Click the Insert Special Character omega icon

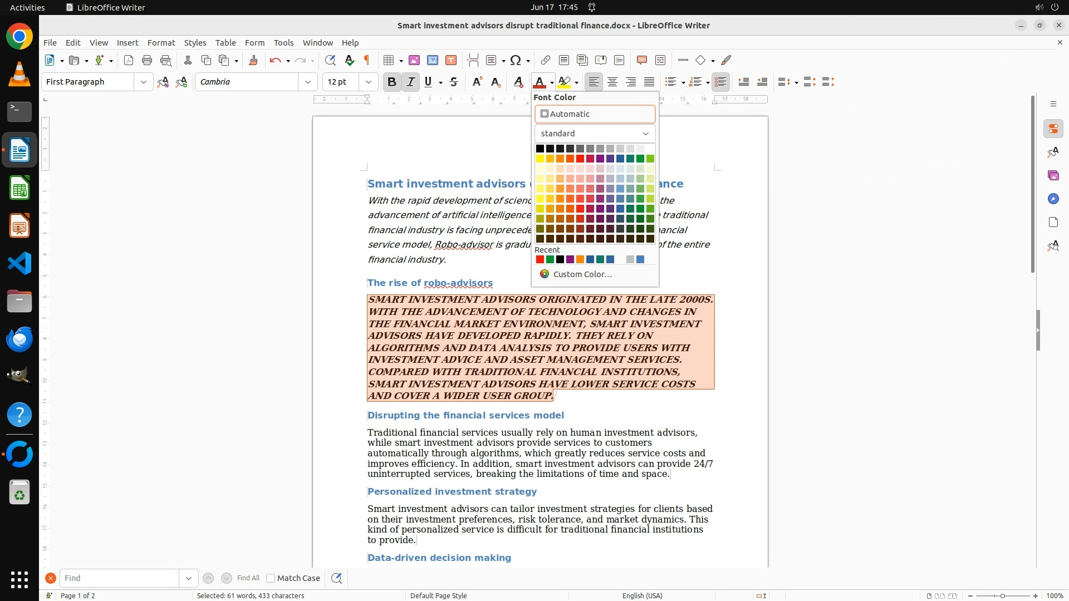coord(516,60)
